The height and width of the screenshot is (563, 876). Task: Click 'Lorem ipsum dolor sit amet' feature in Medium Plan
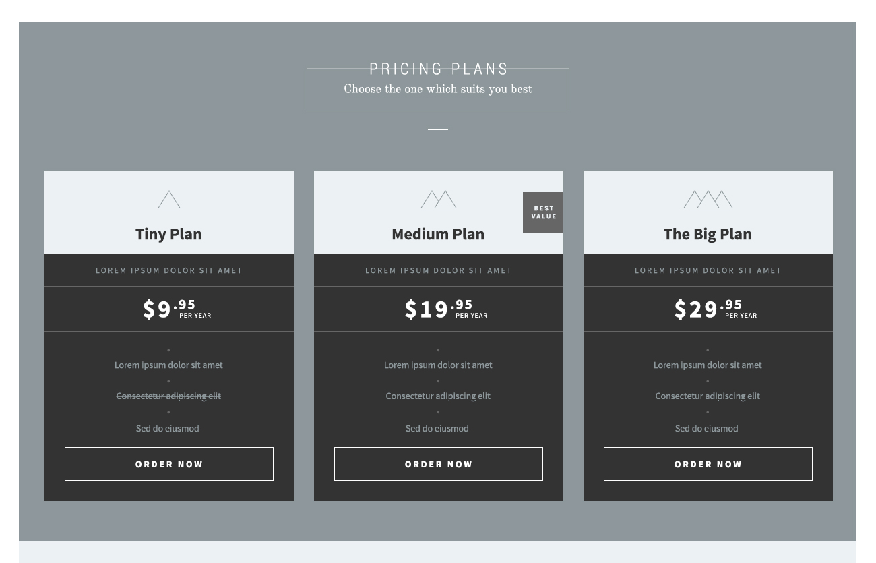point(438,365)
